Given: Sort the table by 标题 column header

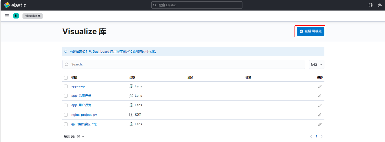Looking at the screenshot, I should point(74,78).
